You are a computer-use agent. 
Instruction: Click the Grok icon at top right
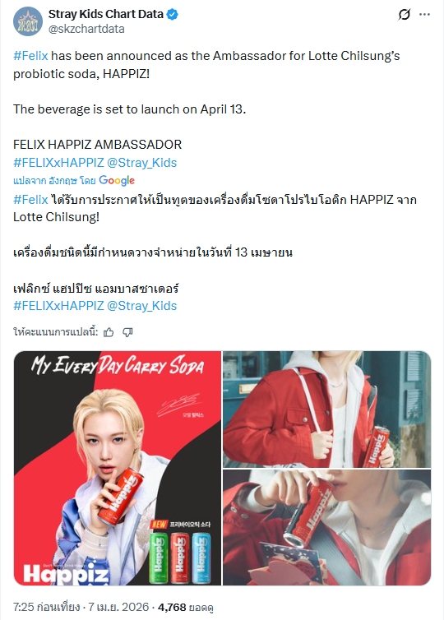tap(404, 15)
